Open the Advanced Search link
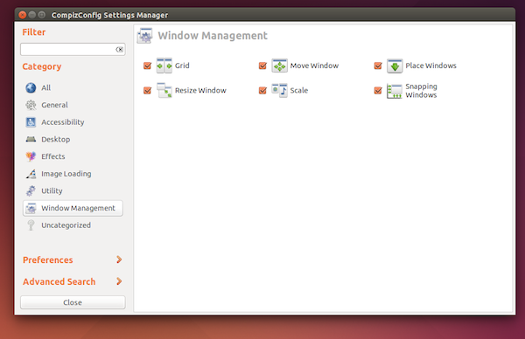The height and width of the screenshot is (339, 525). click(59, 281)
